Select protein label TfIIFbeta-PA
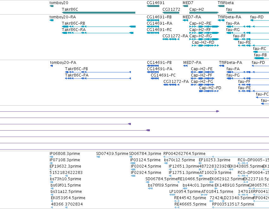This screenshot has width=269, height=209. (x=230, y=63)
